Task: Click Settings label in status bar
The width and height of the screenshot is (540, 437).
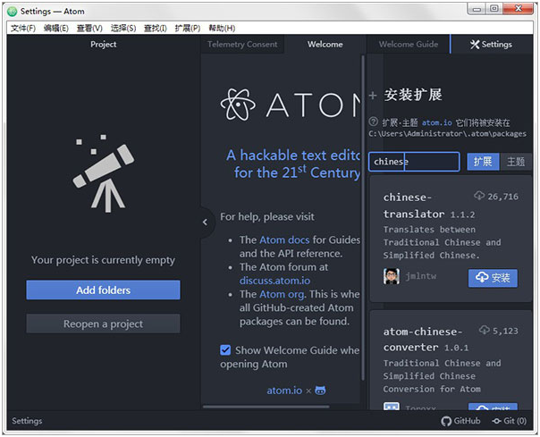Action: pos(27,421)
